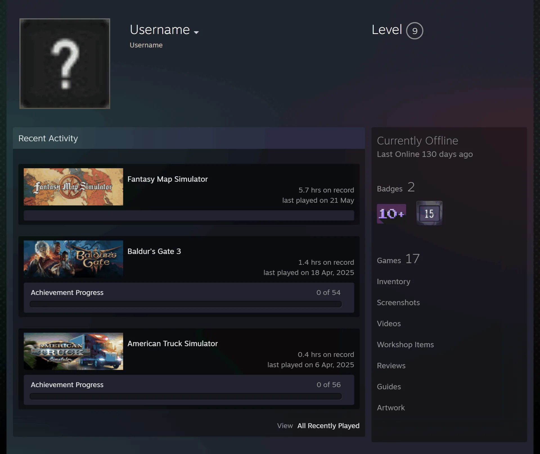Image resolution: width=540 pixels, height=454 pixels.
Task: Open Workshop Items
Action: tap(405, 345)
